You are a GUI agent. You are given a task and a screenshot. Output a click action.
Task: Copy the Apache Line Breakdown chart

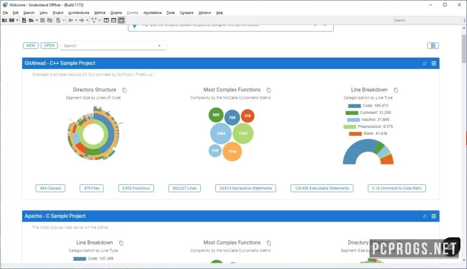(x=121, y=243)
